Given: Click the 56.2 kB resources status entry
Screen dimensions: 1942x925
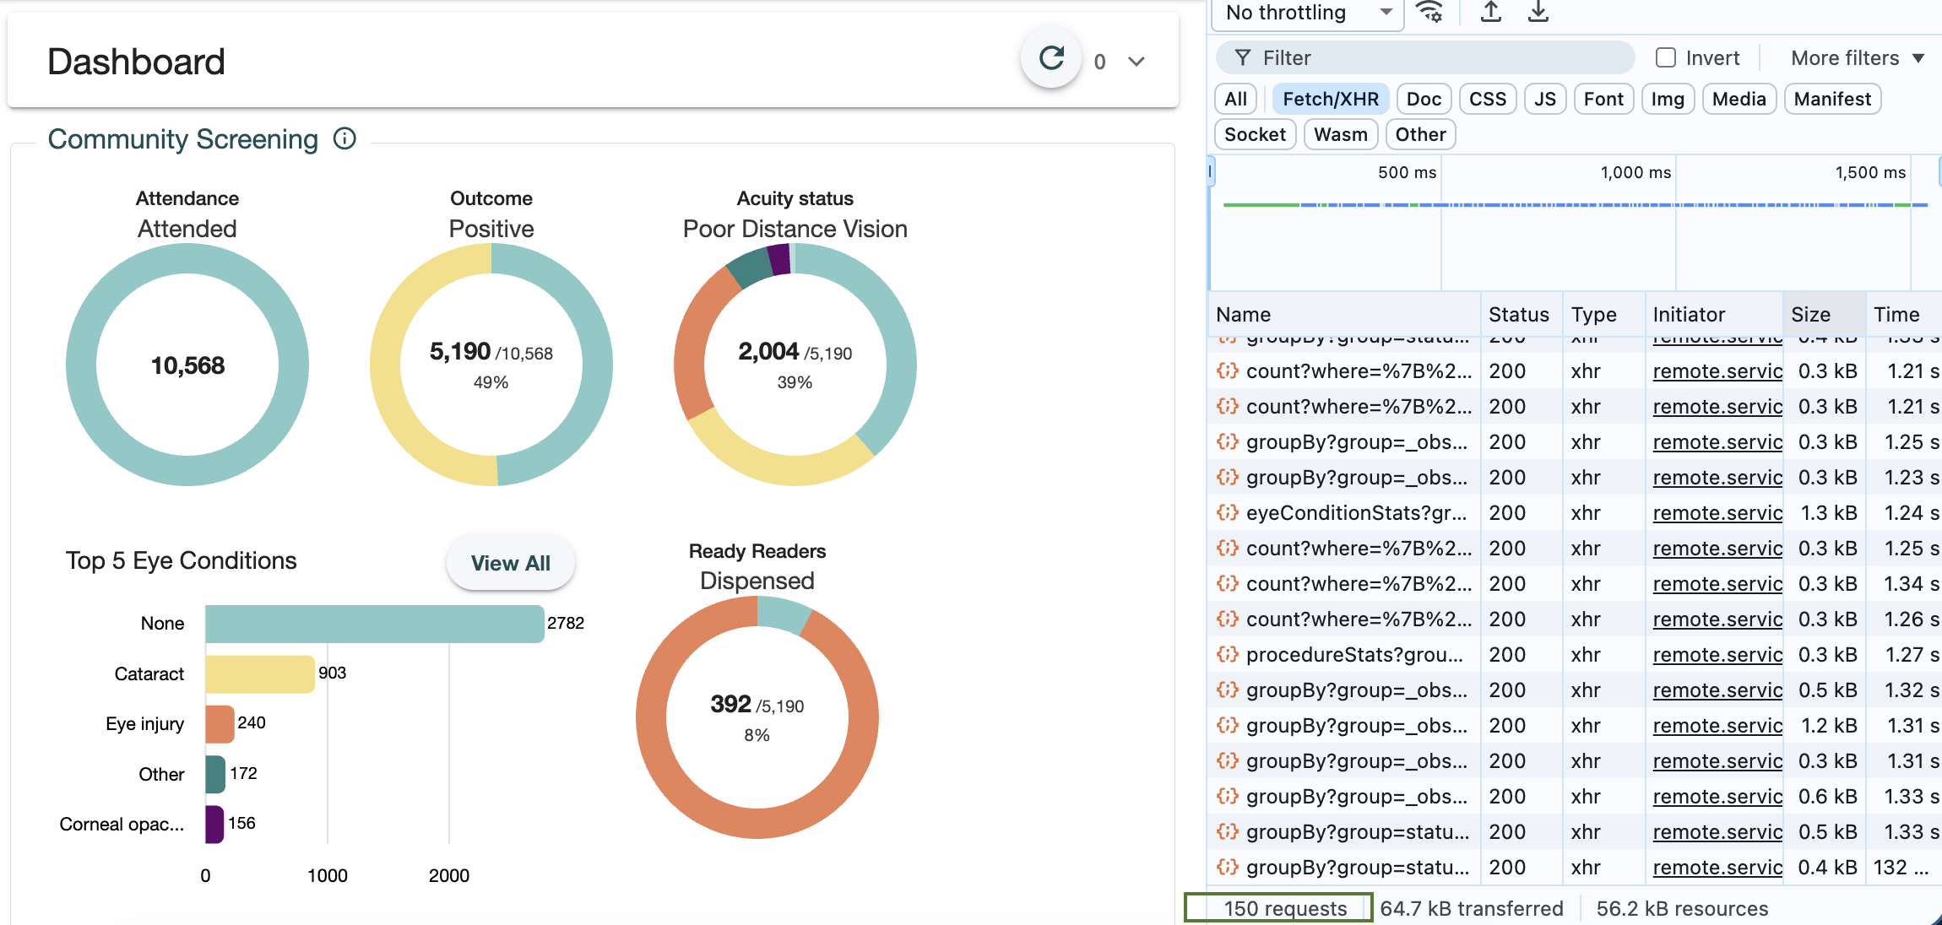Looking at the screenshot, I should 1682,909.
